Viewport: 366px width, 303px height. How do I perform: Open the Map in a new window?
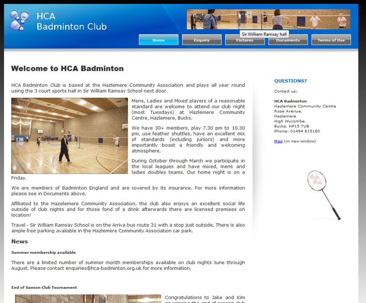coord(279,141)
